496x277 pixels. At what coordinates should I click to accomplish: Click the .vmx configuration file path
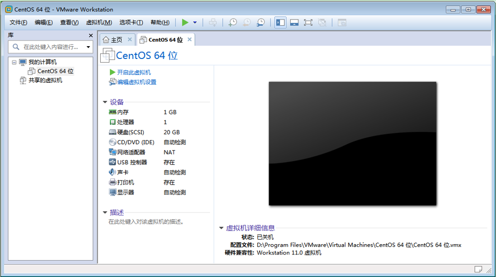point(359,245)
